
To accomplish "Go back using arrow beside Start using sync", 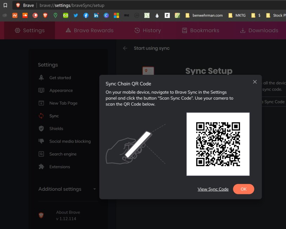I will click(125, 48).
